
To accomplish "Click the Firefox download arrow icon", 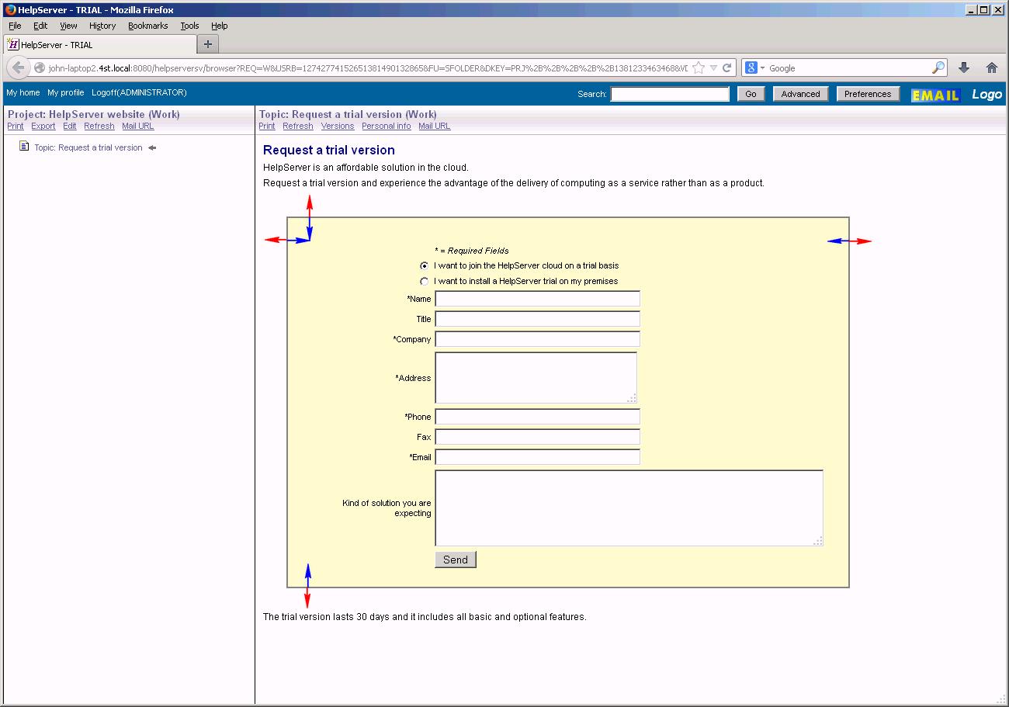I will tap(964, 68).
